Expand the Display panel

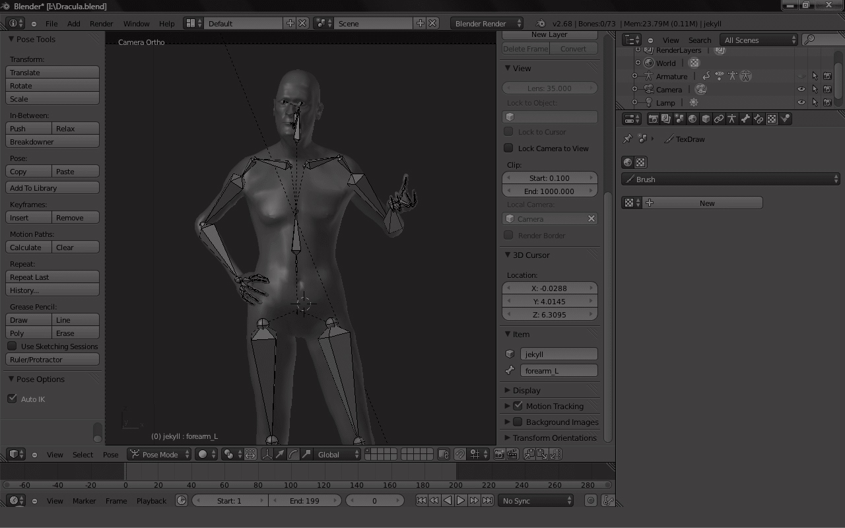pyautogui.click(x=526, y=390)
